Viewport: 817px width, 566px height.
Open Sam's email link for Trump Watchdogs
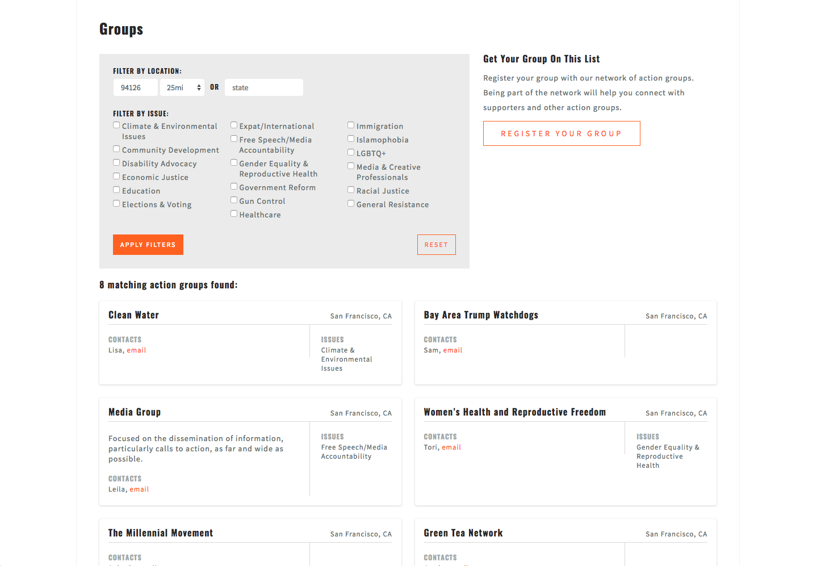453,350
